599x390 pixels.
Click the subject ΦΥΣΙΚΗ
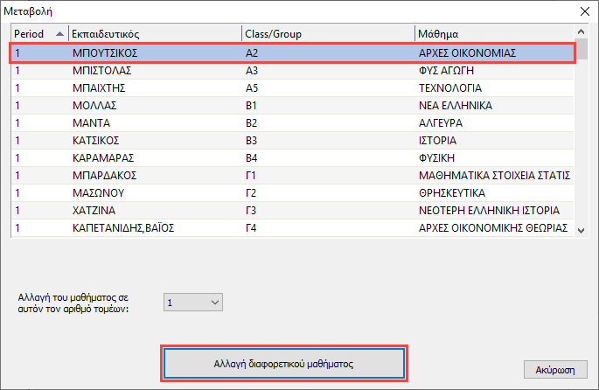click(x=436, y=158)
